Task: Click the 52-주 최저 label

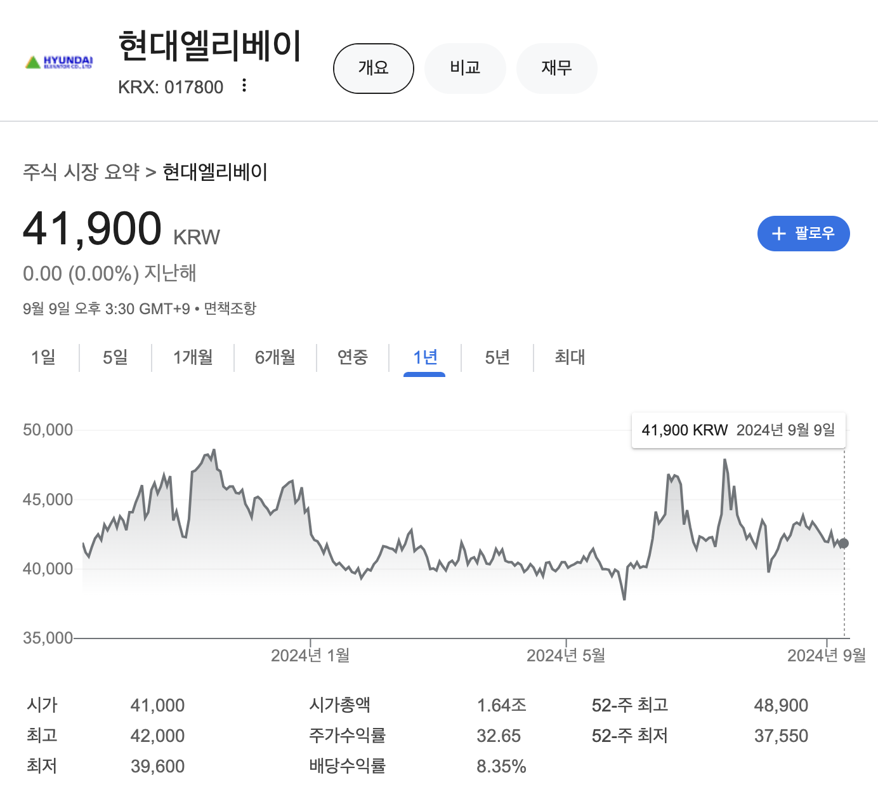Action: [x=630, y=736]
